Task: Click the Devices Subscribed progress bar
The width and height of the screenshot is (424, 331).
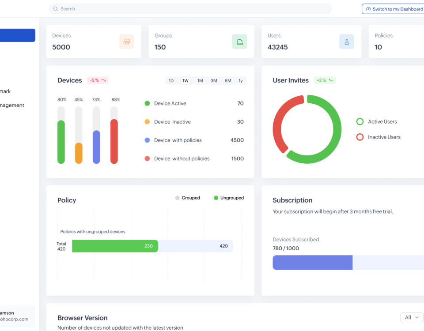Action: point(348,262)
